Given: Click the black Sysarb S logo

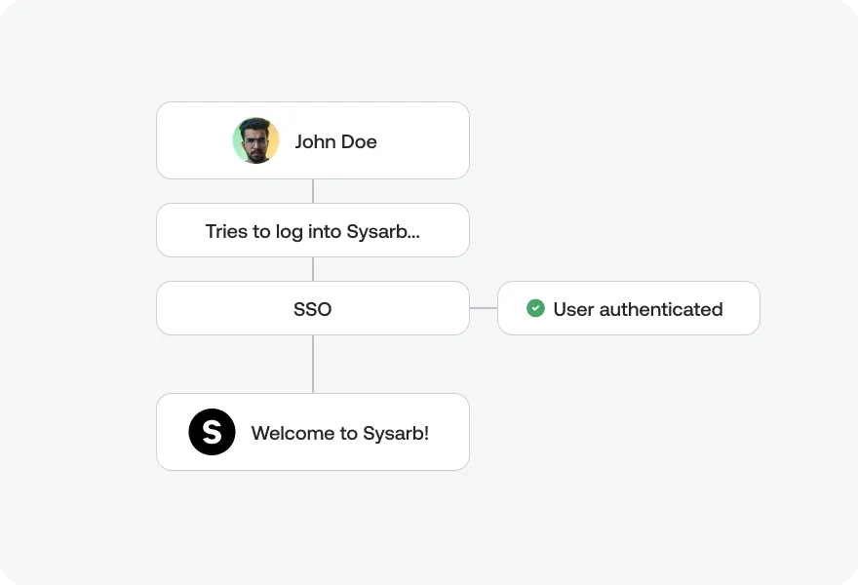Looking at the screenshot, I should (212, 432).
